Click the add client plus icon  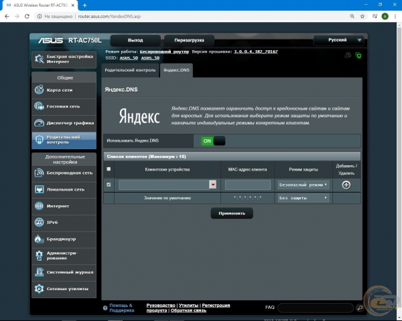[x=346, y=185]
